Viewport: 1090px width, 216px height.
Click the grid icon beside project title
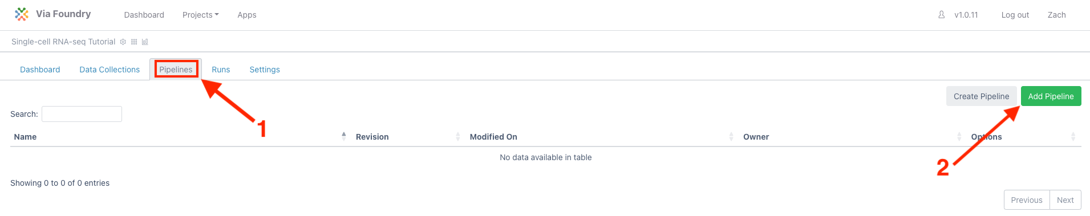click(134, 42)
